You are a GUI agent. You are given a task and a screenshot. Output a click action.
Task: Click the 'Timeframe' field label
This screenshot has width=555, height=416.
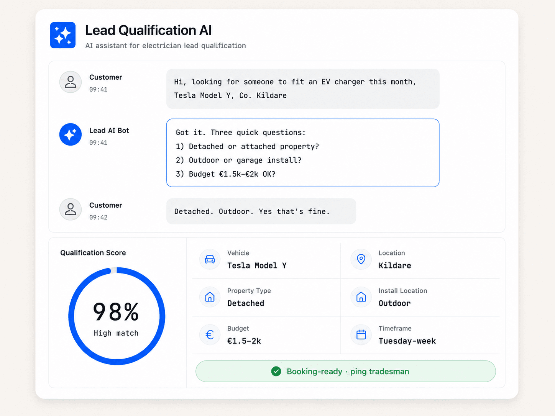395,329
